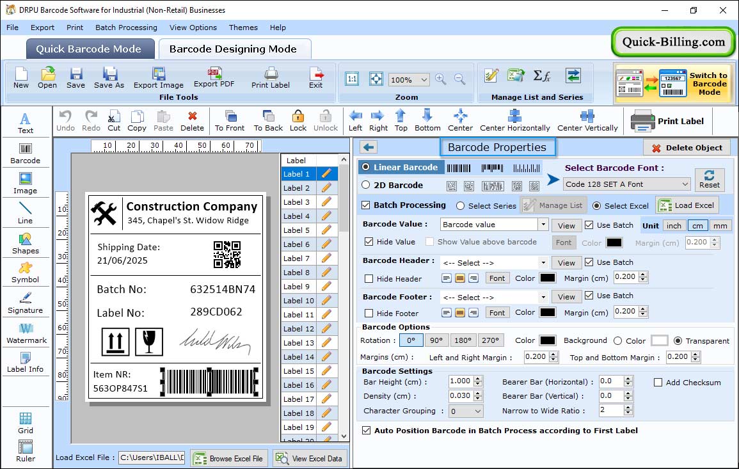Open the View Options menu
739x469 pixels.
pos(193,28)
